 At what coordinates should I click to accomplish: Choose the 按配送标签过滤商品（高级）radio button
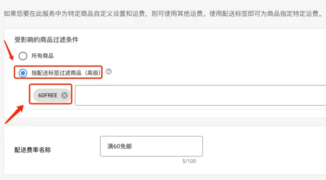23,73
